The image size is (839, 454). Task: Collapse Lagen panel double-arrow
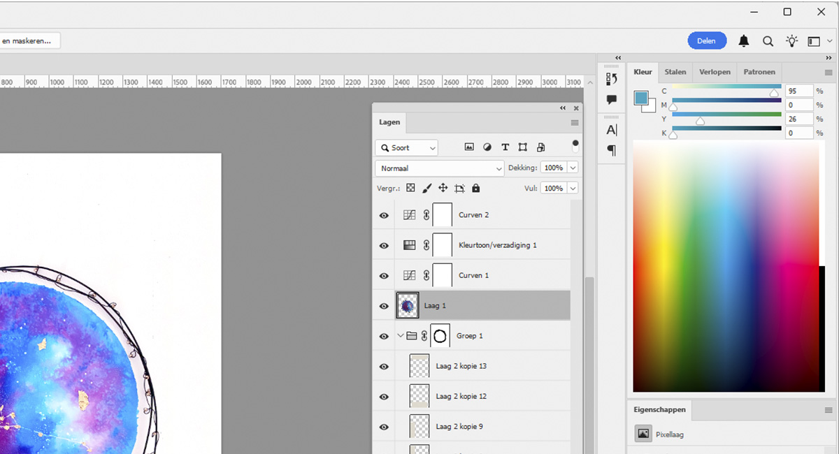coord(563,108)
